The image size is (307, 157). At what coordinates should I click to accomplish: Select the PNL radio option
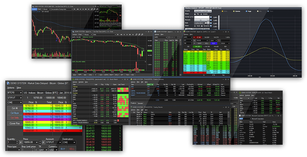click(195, 14)
